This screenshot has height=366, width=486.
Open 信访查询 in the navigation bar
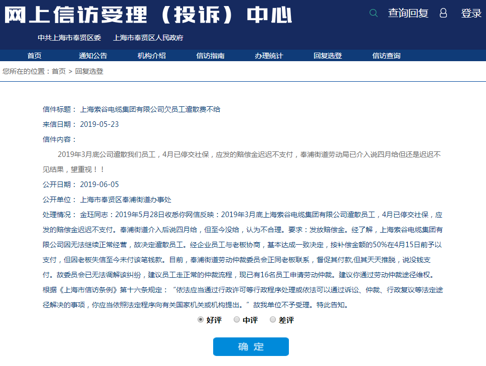386,56
